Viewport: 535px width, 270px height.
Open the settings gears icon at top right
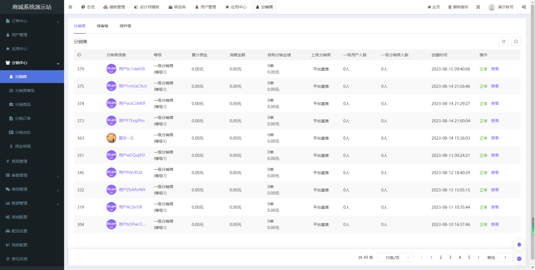pos(524,7)
